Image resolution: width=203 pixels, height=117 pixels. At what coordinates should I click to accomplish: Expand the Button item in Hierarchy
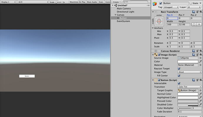(118, 18)
